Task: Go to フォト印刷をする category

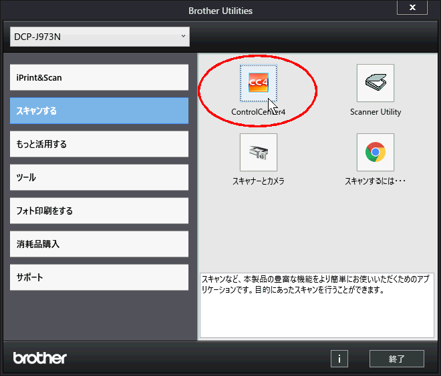Action: point(99,211)
